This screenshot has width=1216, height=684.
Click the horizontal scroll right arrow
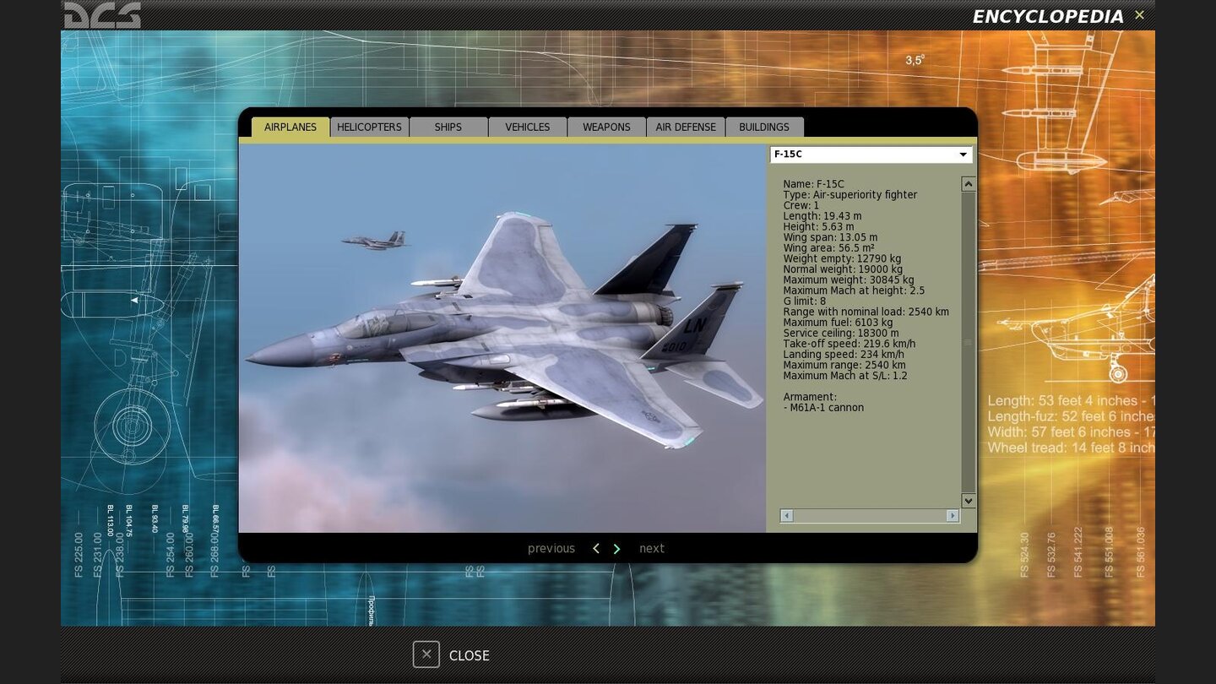click(x=953, y=515)
